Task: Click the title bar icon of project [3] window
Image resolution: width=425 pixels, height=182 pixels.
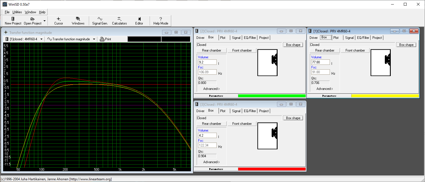Action: pyautogui.click(x=197, y=104)
